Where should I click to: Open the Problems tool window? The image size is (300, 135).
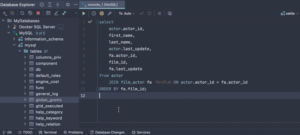(73, 132)
